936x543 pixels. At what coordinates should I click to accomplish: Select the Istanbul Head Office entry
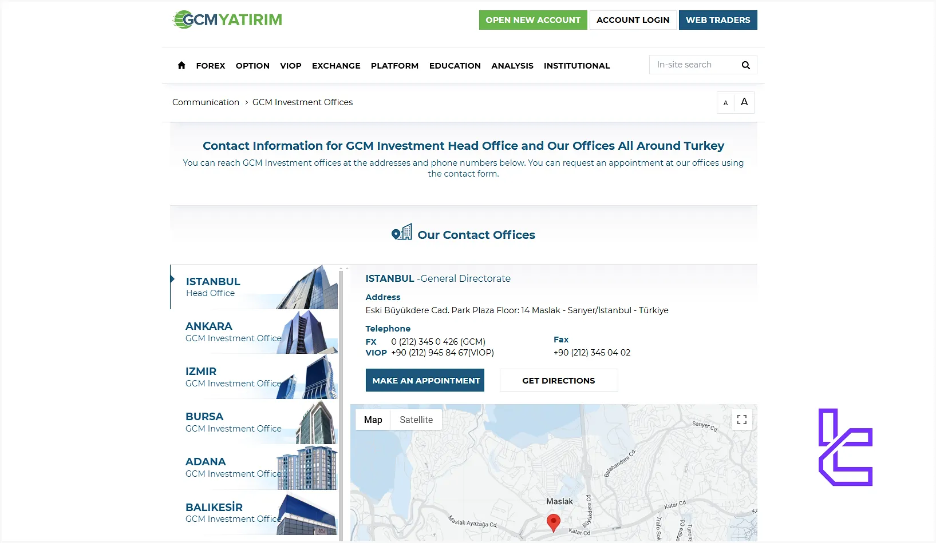(x=254, y=287)
